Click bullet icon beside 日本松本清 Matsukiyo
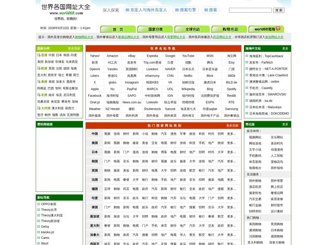The width and height of the screenshot is (327, 245). tap(247, 107)
